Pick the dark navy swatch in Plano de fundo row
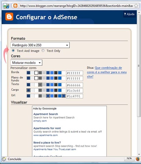The width and height of the screenshot is (141, 164). coord(28,78)
